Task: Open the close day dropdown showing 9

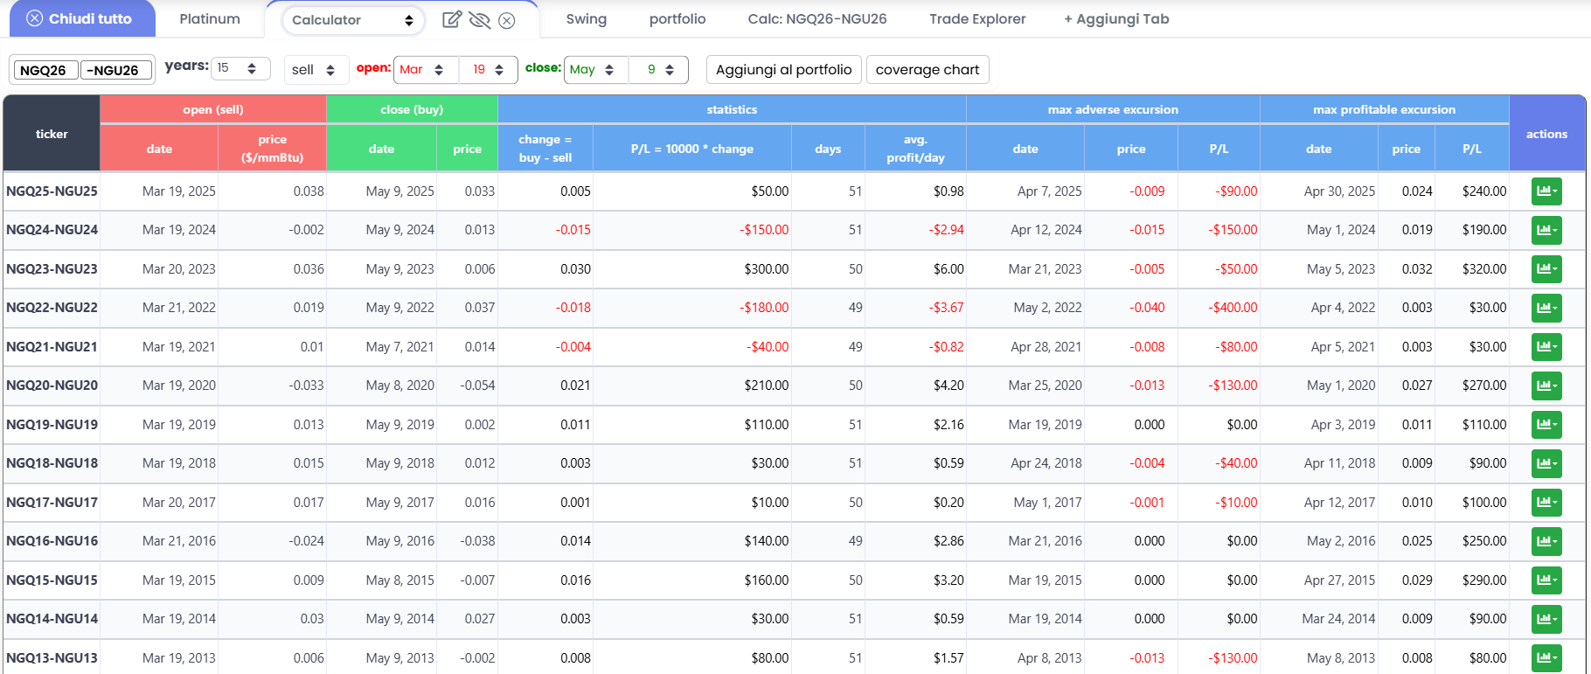Action: 658,70
